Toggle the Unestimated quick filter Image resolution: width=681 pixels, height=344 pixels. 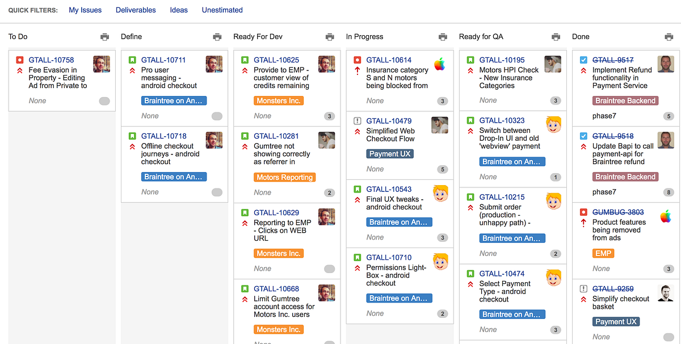[222, 10]
